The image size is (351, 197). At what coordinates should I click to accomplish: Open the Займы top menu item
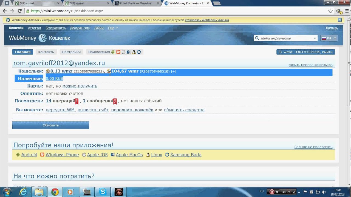click(99, 28)
